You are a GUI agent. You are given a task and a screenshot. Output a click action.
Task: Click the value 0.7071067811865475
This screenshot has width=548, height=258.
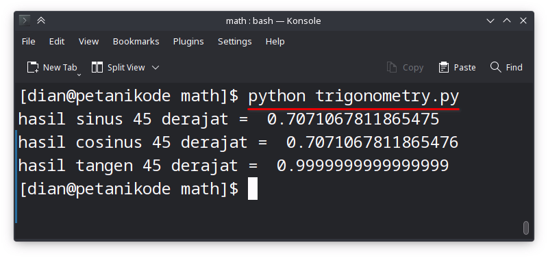coord(353,120)
